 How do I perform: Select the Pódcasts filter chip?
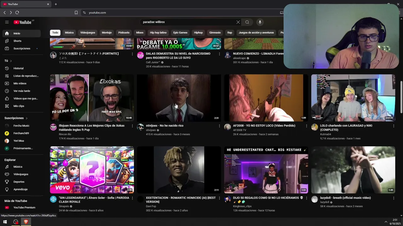click(124, 33)
